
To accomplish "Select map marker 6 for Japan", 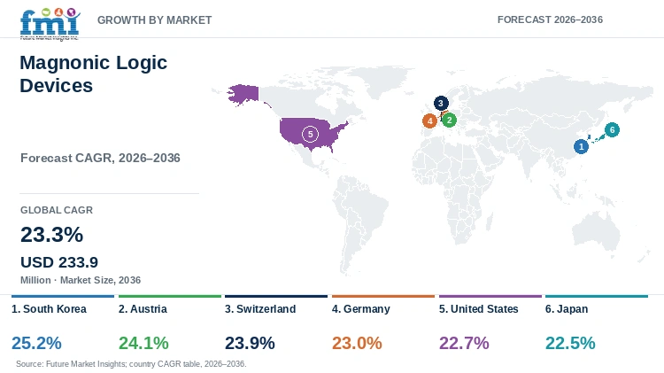I will tap(612, 129).
